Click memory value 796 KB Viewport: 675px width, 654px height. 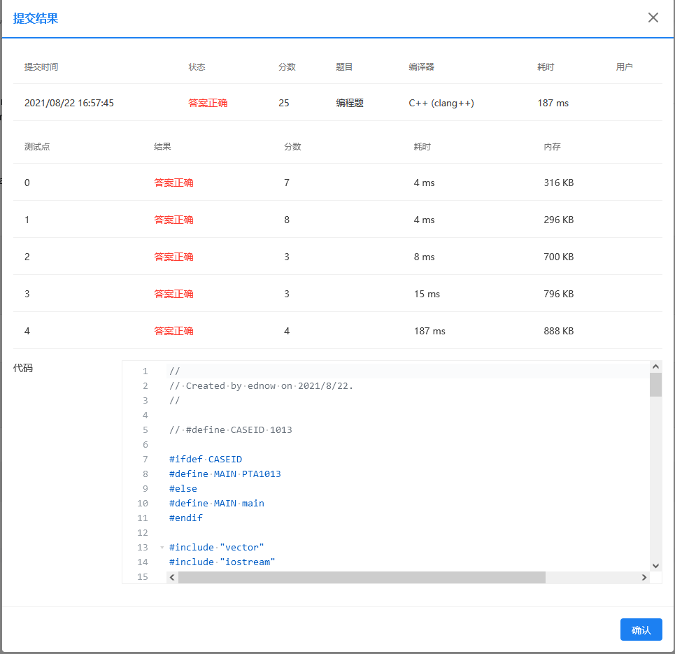point(558,294)
